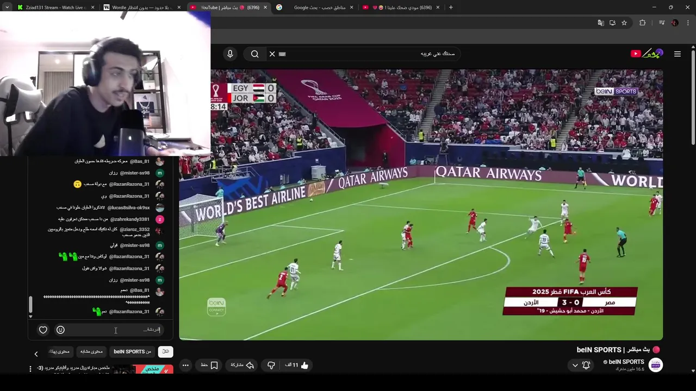The height and width of the screenshot is (391, 696).
Task: Like the video with thumbs up (11 ألف)
Action: [x=297, y=365]
